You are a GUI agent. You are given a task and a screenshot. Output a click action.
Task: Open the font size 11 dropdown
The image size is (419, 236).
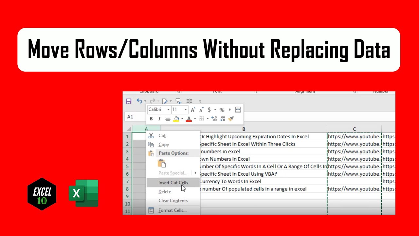[186, 110]
